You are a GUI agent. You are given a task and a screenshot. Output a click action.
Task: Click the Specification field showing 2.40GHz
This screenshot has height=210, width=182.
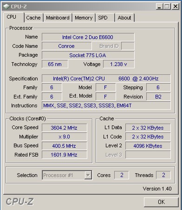pyautogui.click(x=106, y=79)
